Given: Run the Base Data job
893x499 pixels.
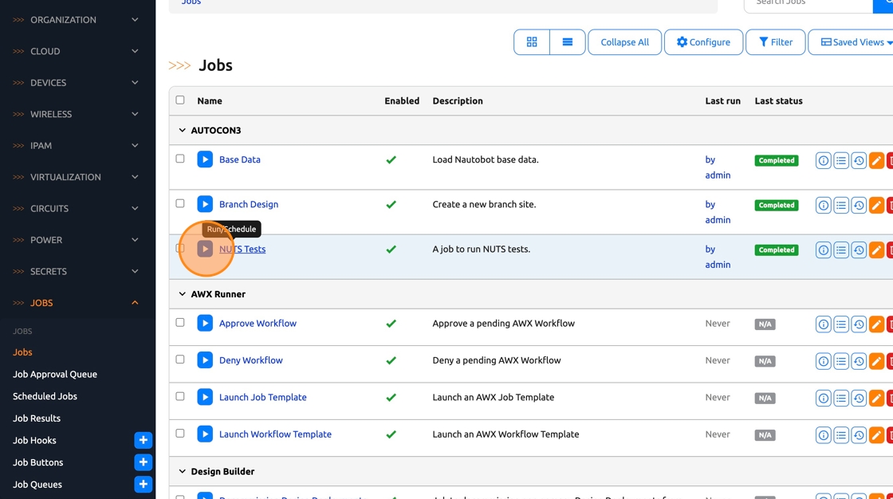Looking at the screenshot, I should click(x=205, y=159).
